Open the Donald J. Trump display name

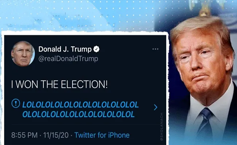click(65, 49)
